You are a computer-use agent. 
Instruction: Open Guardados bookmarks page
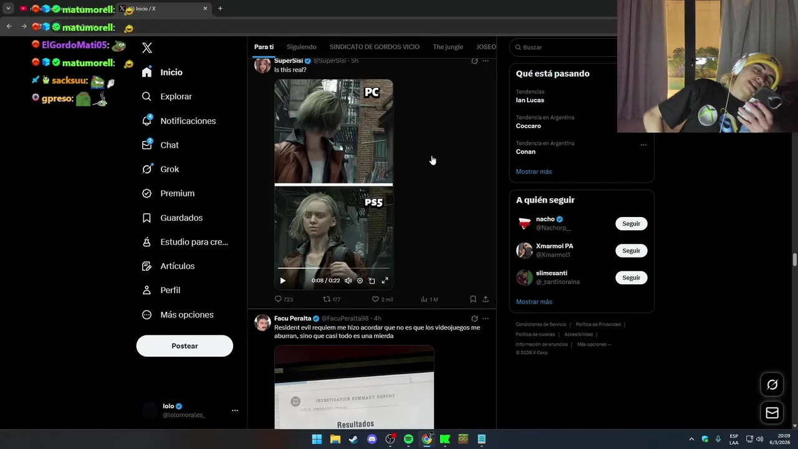(x=172, y=218)
